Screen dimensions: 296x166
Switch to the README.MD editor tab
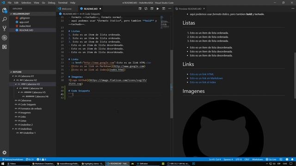click(x=91, y=9)
